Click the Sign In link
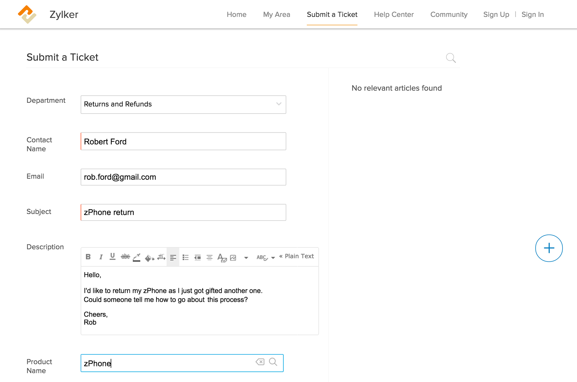The width and height of the screenshot is (577, 382). [532, 14]
